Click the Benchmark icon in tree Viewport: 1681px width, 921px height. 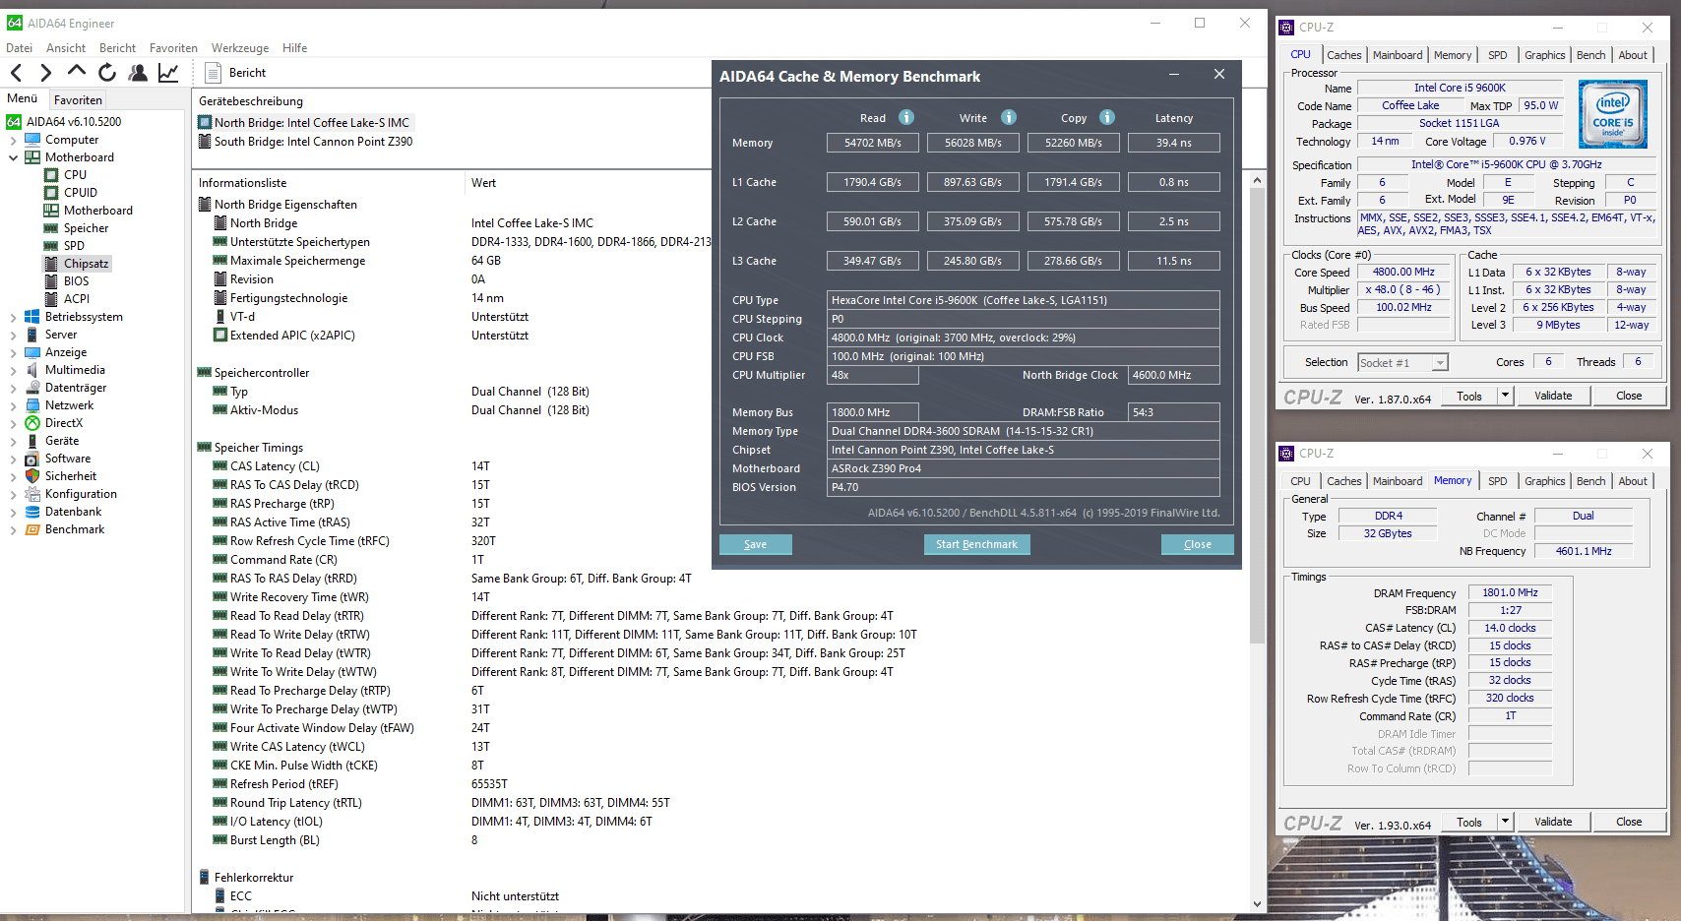(x=32, y=529)
